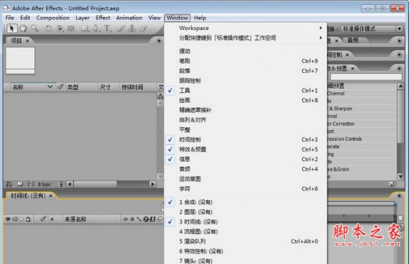The height and width of the screenshot is (264, 409).
Task: Click the label tag column in timeline header
Action: pos(43,219)
